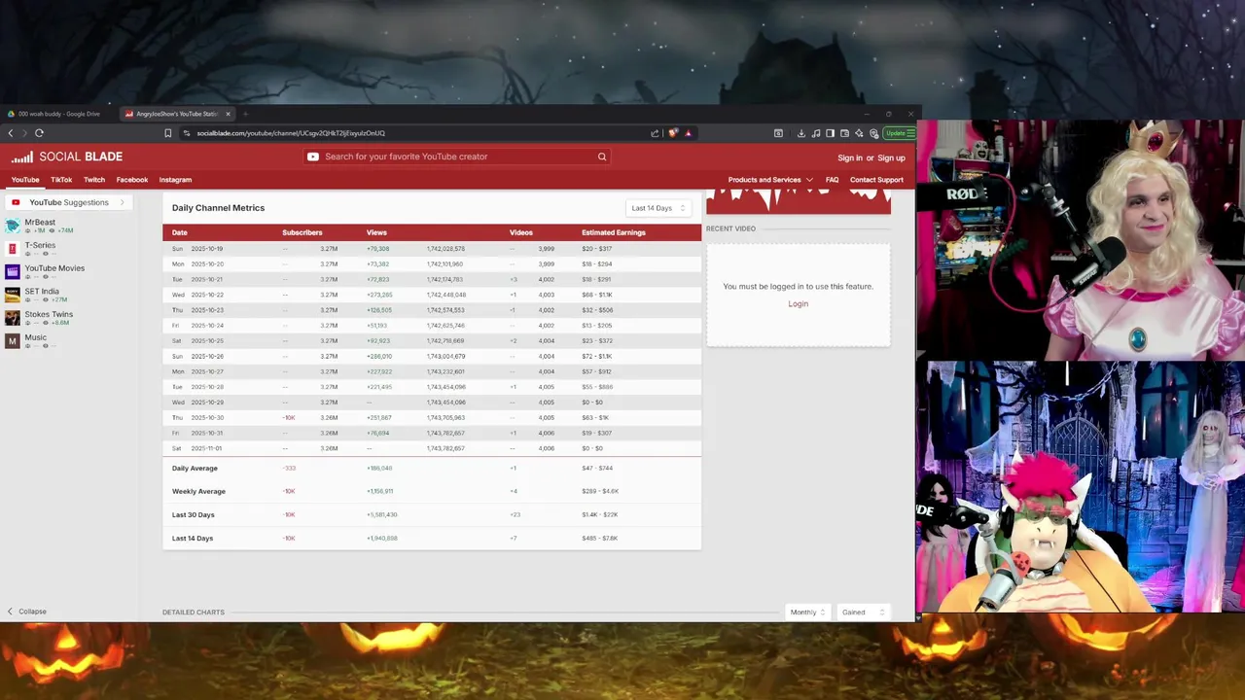Click T-Series channel avatar
The width and height of the screenshot is (1245, 700).
pyautogui.click(x=12, y=249)
